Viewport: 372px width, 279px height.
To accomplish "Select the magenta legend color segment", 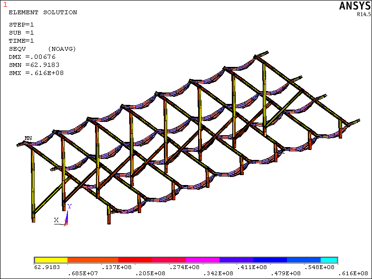I will click(202, 260).
